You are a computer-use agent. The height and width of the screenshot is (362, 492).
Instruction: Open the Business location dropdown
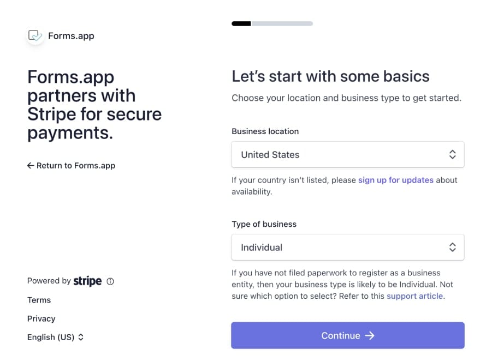[347, 155]
